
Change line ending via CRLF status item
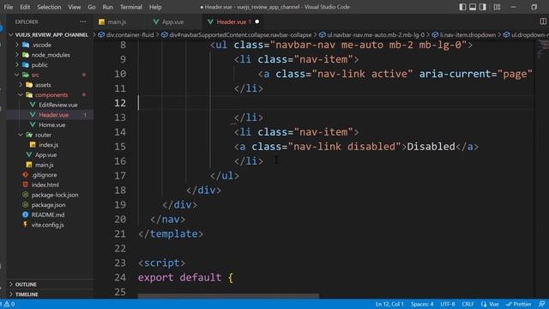[x=468, y=304]
